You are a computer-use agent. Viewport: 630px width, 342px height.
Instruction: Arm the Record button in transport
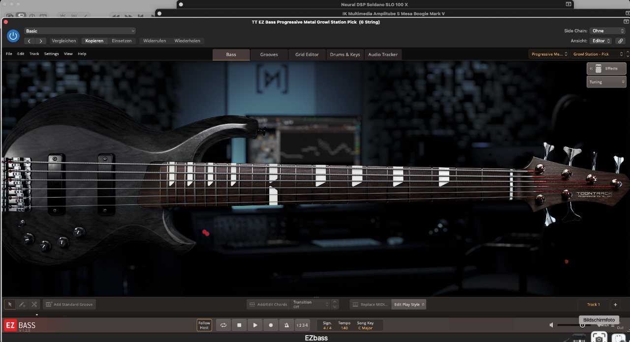(x=271, y=325)
